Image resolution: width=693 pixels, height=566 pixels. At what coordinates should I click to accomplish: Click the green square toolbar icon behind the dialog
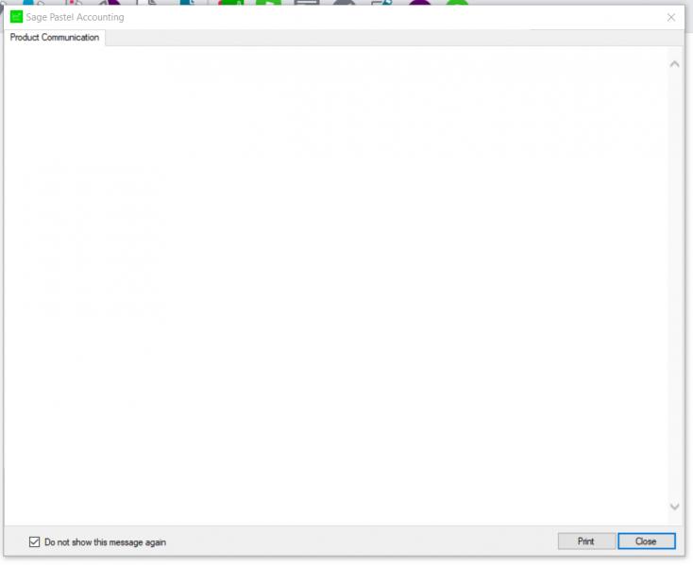click(x=268, y=3)
